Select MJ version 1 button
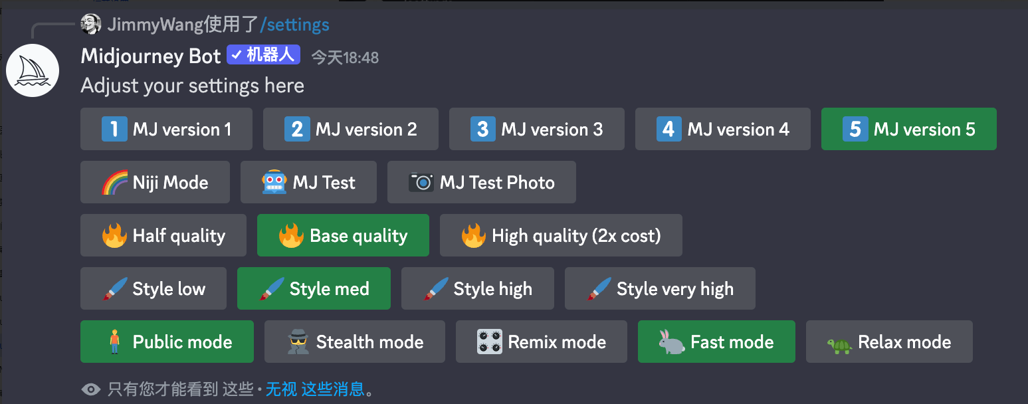Viewport: 1028px width, 404px height. tap(166, 129)
